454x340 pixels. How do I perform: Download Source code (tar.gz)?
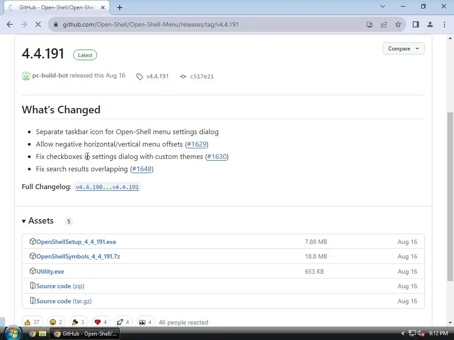click(x=64, y=301)
